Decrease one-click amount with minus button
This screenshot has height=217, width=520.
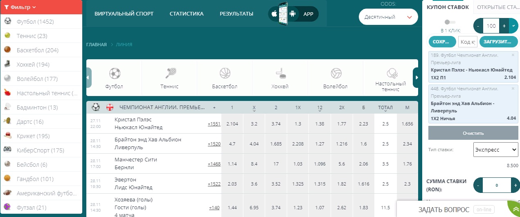[478, 26]
